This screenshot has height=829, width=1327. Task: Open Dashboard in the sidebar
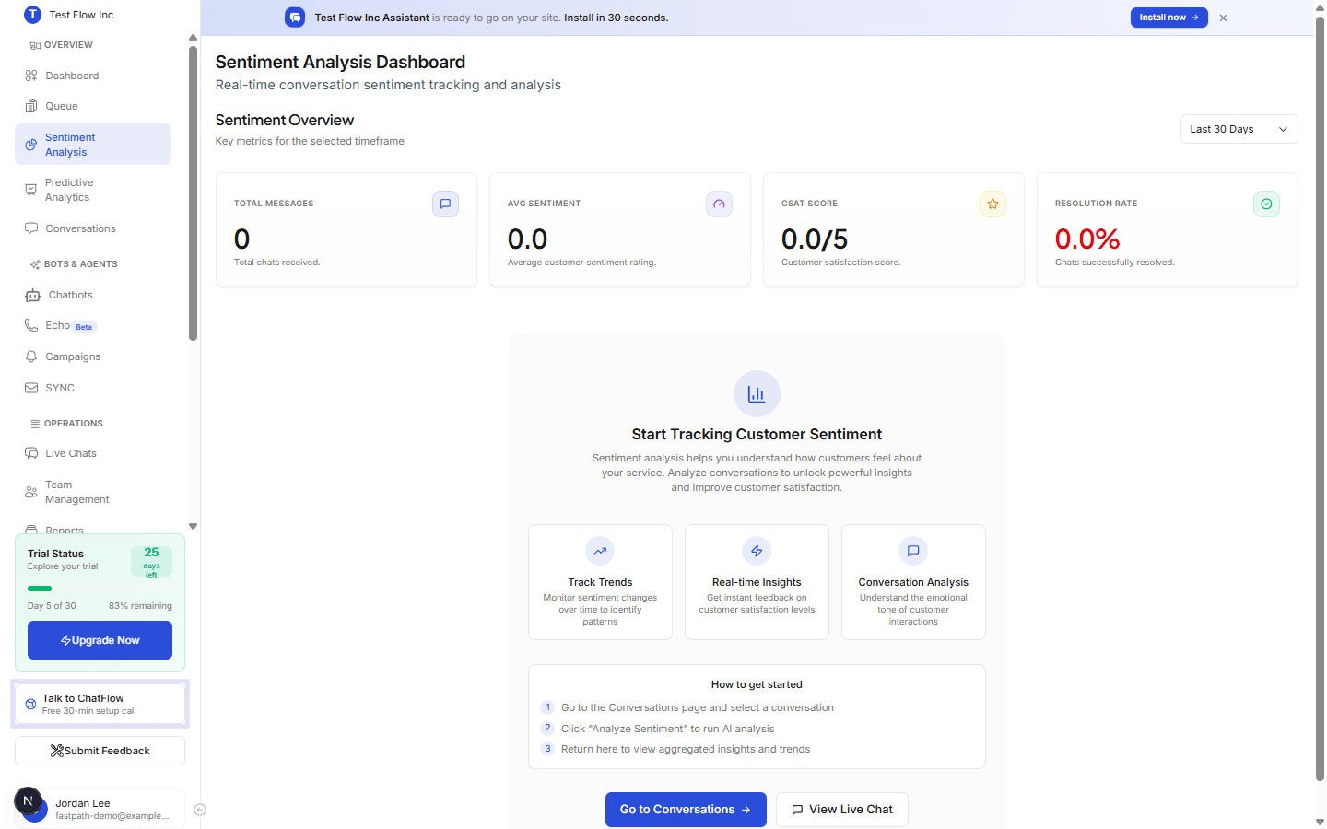pos(93,76)
